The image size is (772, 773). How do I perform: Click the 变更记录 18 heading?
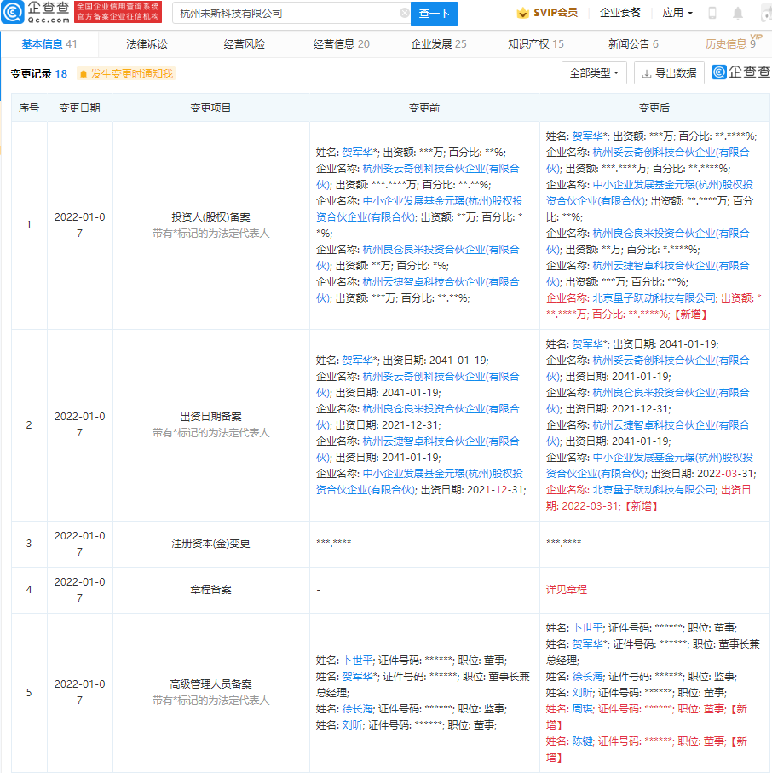[x=39, y=74]
